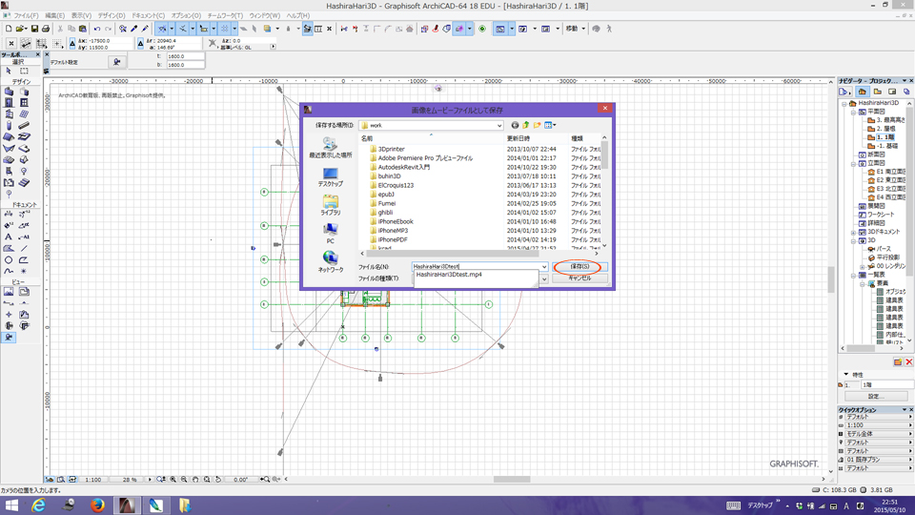Collapse the 一覧表 node in Navigator

[x=853, y=275]
